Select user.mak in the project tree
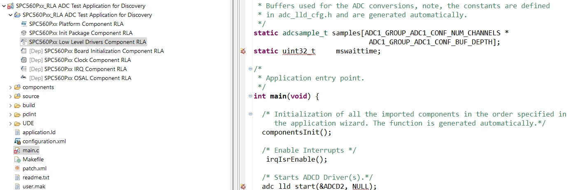This screenshot has height=190, width=571. pos(34,186)
